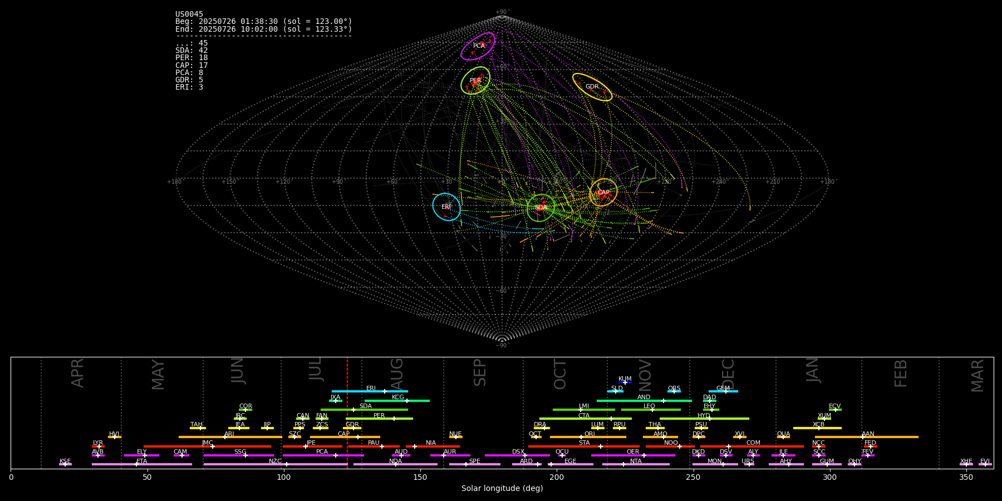
Task: Click the 'SDA: 42' count entry
Action: coord(191,51)
